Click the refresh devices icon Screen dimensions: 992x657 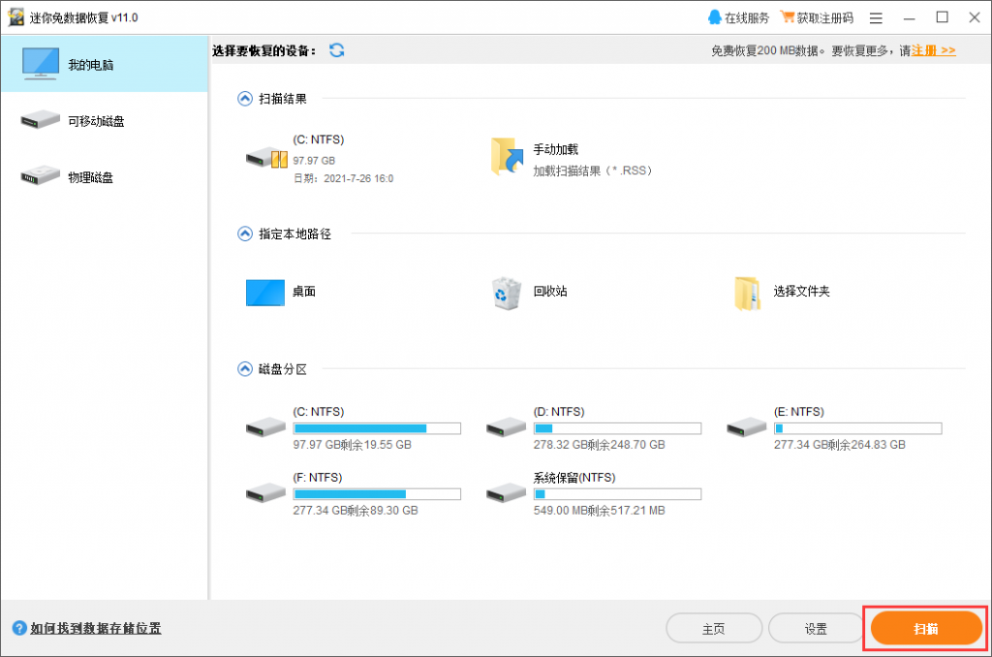coord(336,50)
